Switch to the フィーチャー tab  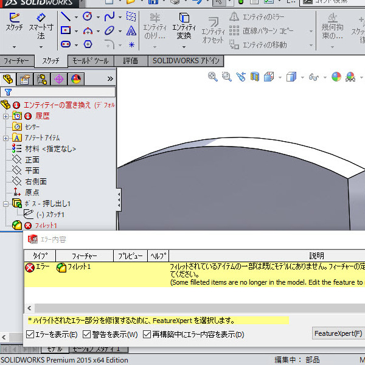pos(16,61)
